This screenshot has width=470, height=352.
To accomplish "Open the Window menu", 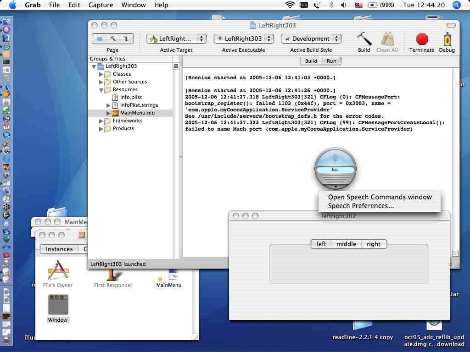I will [134, 5].
